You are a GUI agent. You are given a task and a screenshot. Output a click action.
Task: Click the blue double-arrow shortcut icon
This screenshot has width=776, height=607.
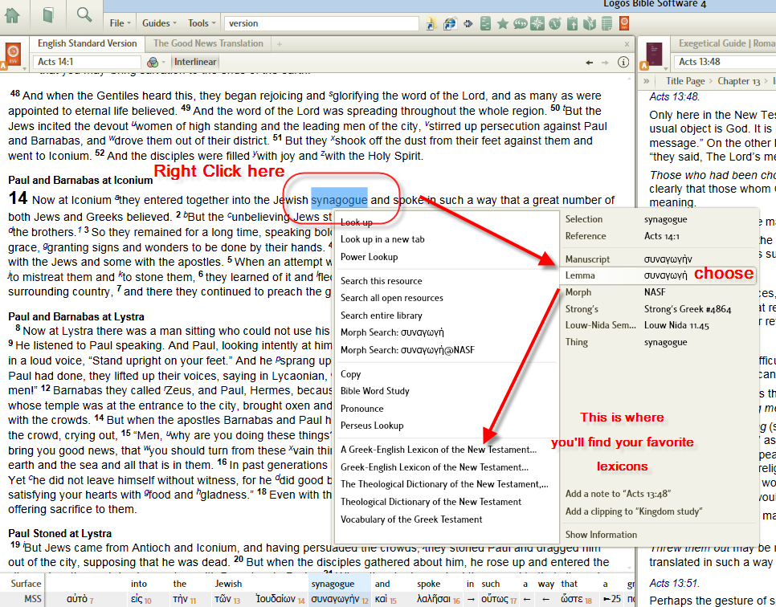[468, 23]
